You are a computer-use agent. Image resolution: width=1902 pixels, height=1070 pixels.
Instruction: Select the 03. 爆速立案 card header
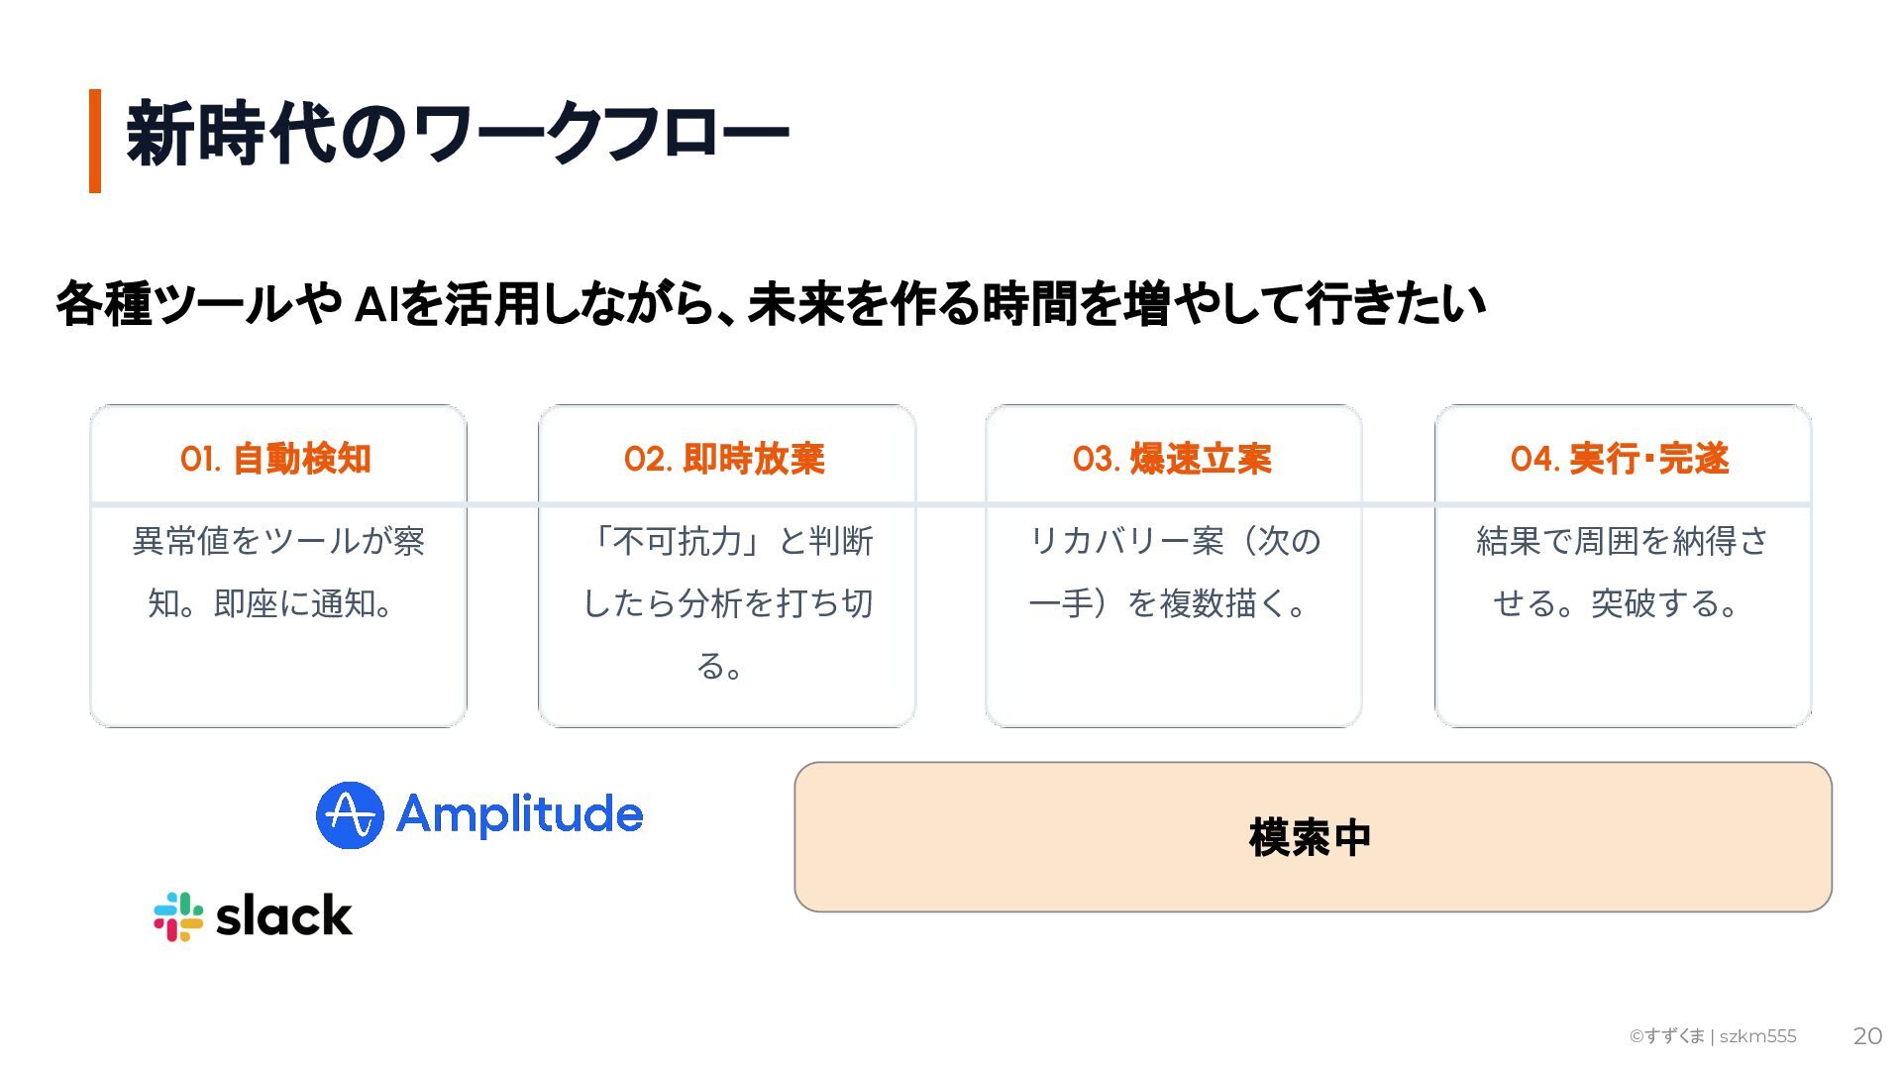tap(1173, 459)
